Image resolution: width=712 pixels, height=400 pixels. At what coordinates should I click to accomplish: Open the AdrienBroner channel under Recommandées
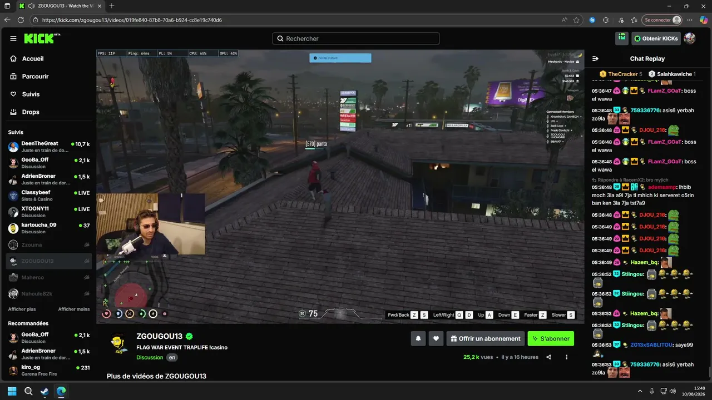click(49, 354)
